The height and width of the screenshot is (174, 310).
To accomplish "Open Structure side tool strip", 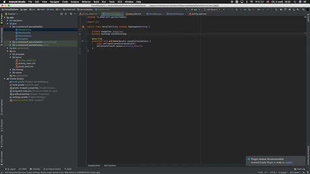I will click(2, 126).
